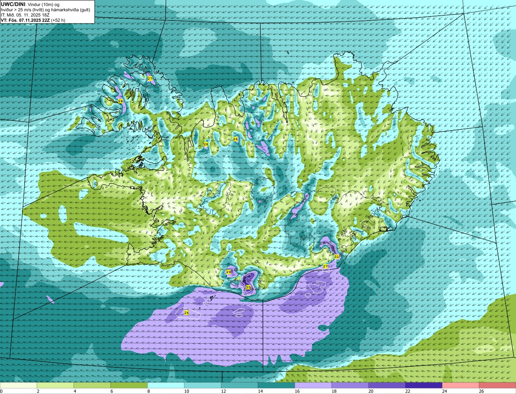The height and width of the screenshot is (394, 516).
Task: Click the 24–26 m/s light pink legend swatch
Action: 461,386
